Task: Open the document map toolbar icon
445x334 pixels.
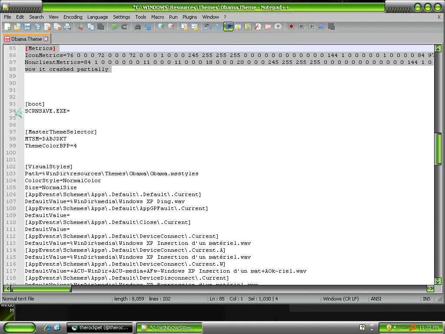Action: [x=248, y=27]
